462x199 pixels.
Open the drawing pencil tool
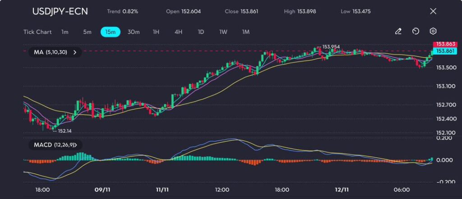398,32
